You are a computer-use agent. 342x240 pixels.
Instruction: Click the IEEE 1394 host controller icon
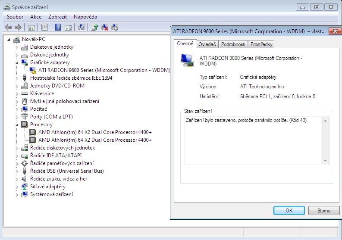(25, 78)
